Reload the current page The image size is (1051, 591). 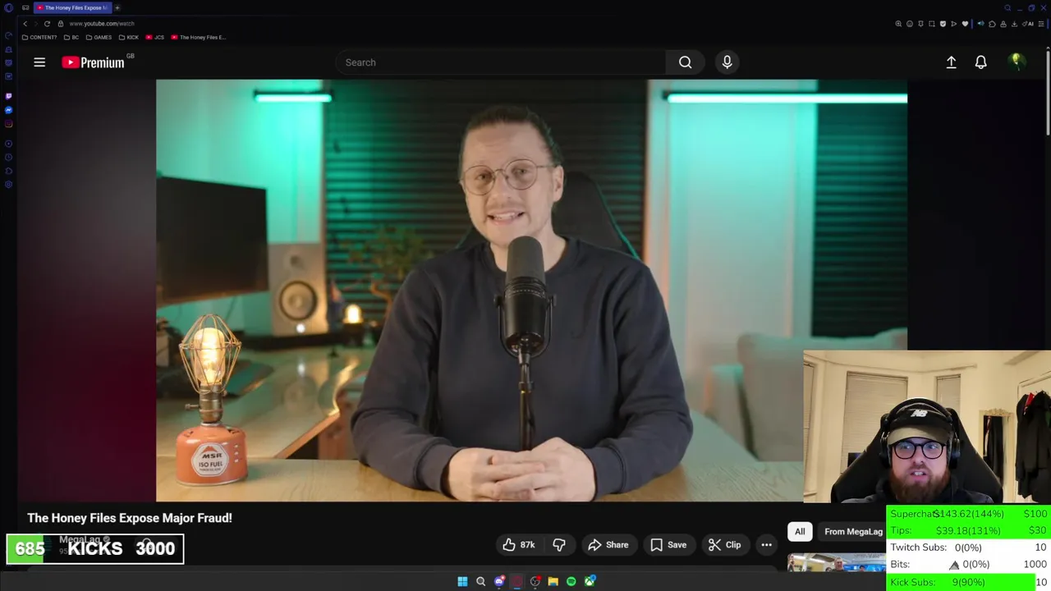click(x=47, y=24)
